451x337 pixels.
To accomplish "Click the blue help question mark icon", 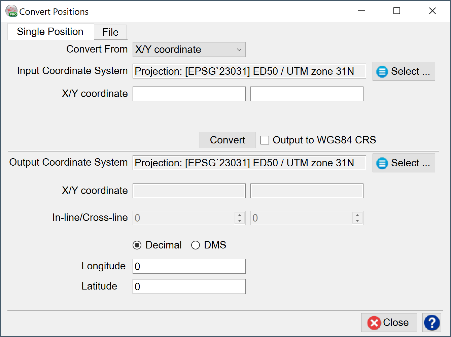I will click(x=432, y=323).
